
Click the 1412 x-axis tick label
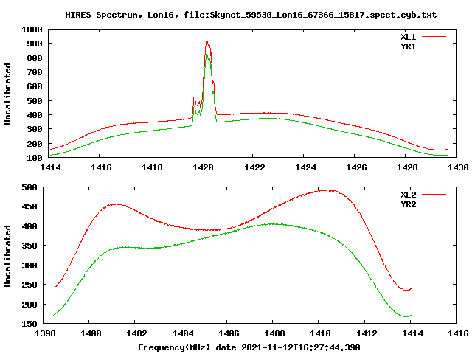coord(367,333)
